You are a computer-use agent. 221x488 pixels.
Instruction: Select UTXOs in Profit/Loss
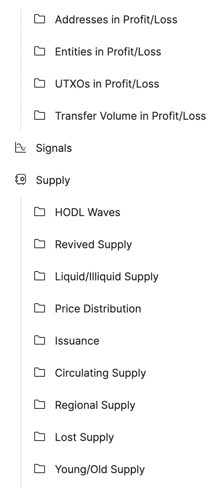107,84
